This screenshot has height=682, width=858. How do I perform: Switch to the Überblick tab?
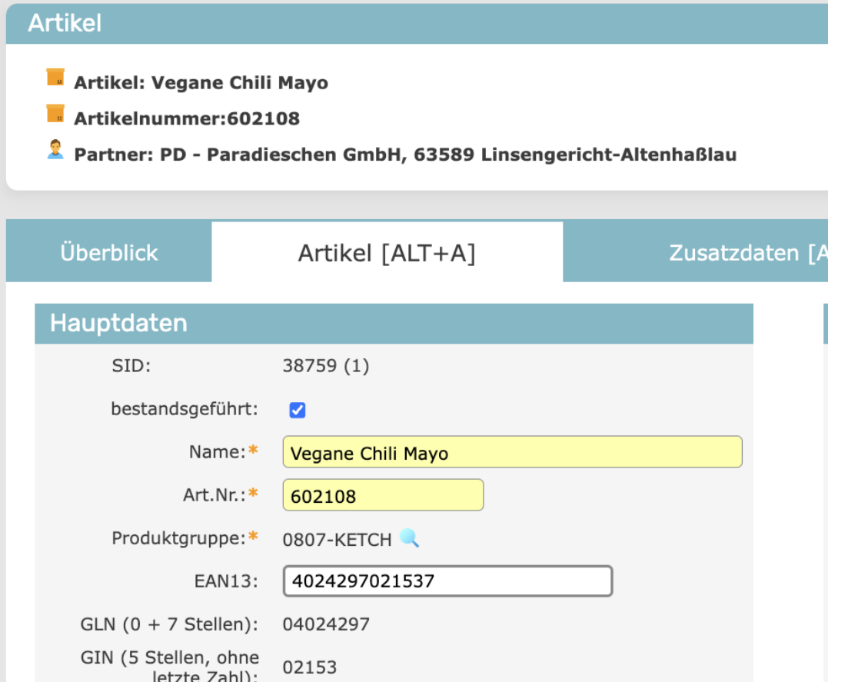point(109,253)
